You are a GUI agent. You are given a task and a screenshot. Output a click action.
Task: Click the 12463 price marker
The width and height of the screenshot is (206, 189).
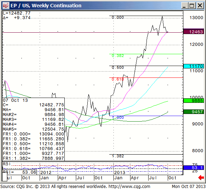(193, 32)
